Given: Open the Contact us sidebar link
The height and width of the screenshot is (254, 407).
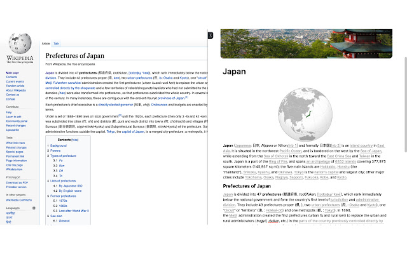Looking at the screenshot, I should click(13, 95).
